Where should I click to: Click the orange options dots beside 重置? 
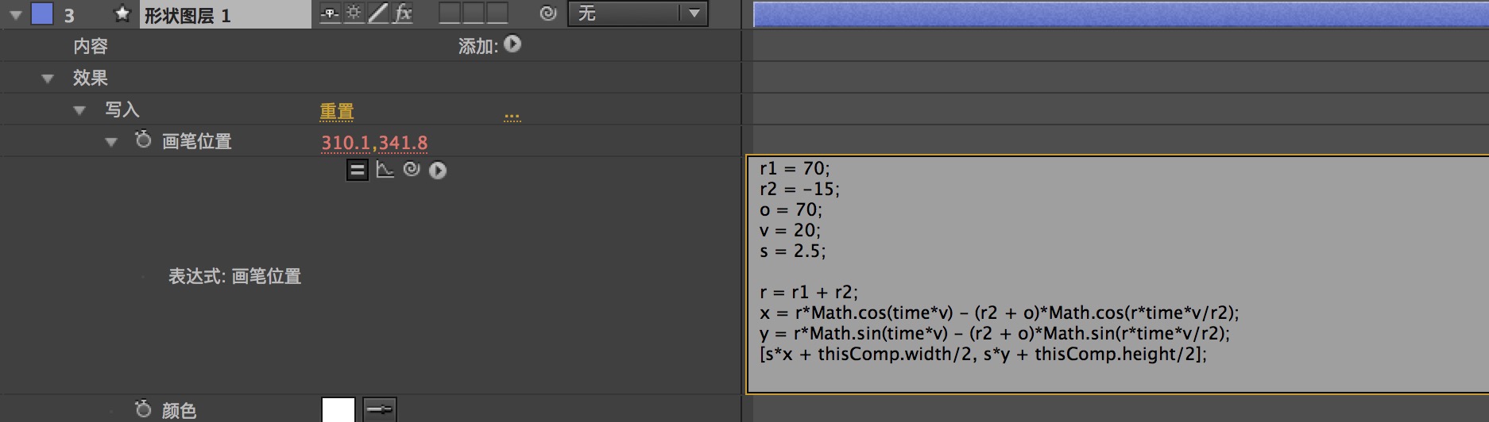(x=512, y=117)
